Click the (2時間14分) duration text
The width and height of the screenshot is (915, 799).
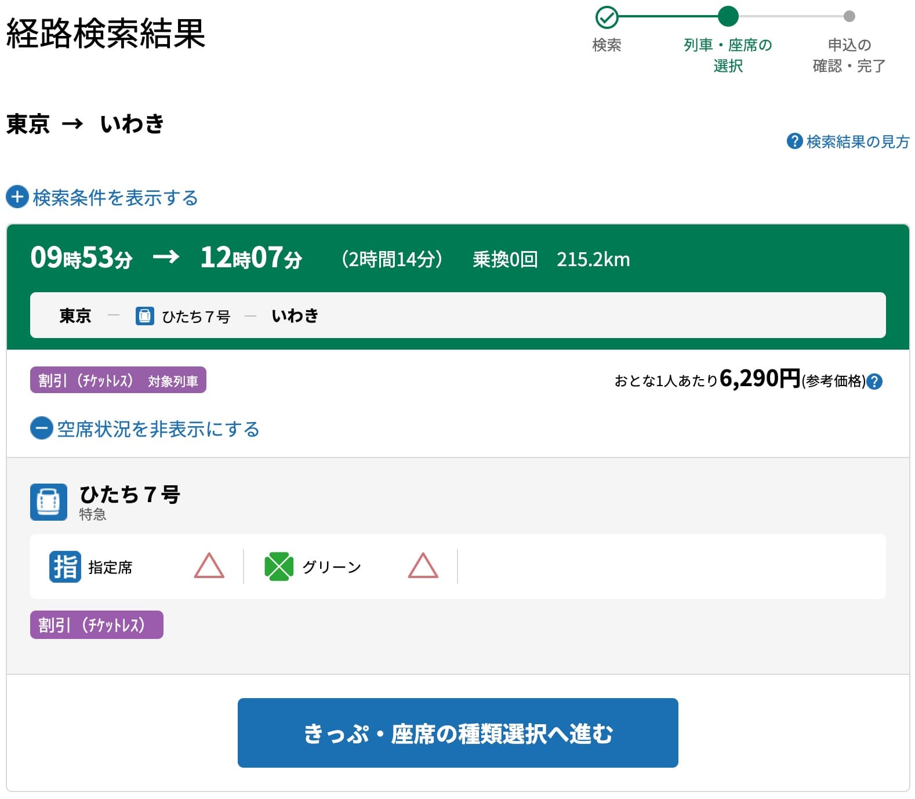point(392,259)
